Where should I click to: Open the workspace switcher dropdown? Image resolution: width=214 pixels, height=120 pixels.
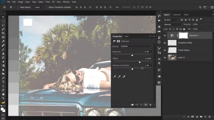(206, 7)
